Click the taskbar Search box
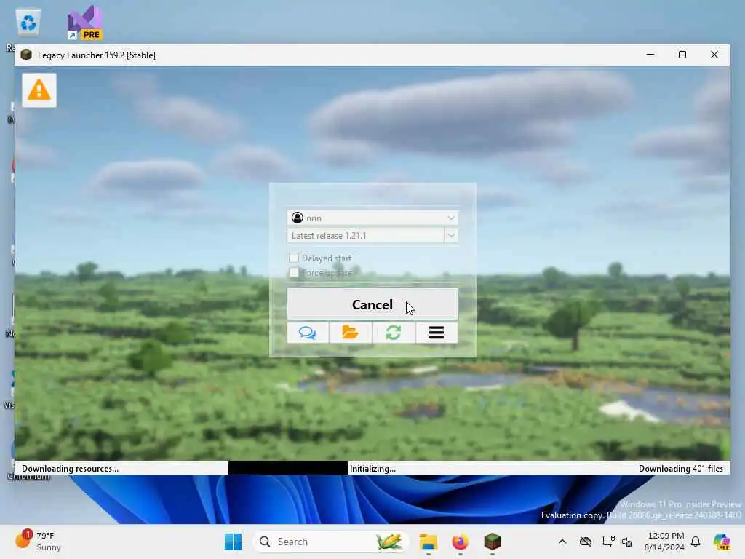Screen dimensions: 745x559 tap(331, 542)
